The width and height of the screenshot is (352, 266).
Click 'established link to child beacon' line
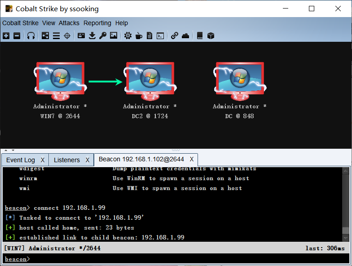(x=95, y=237)
